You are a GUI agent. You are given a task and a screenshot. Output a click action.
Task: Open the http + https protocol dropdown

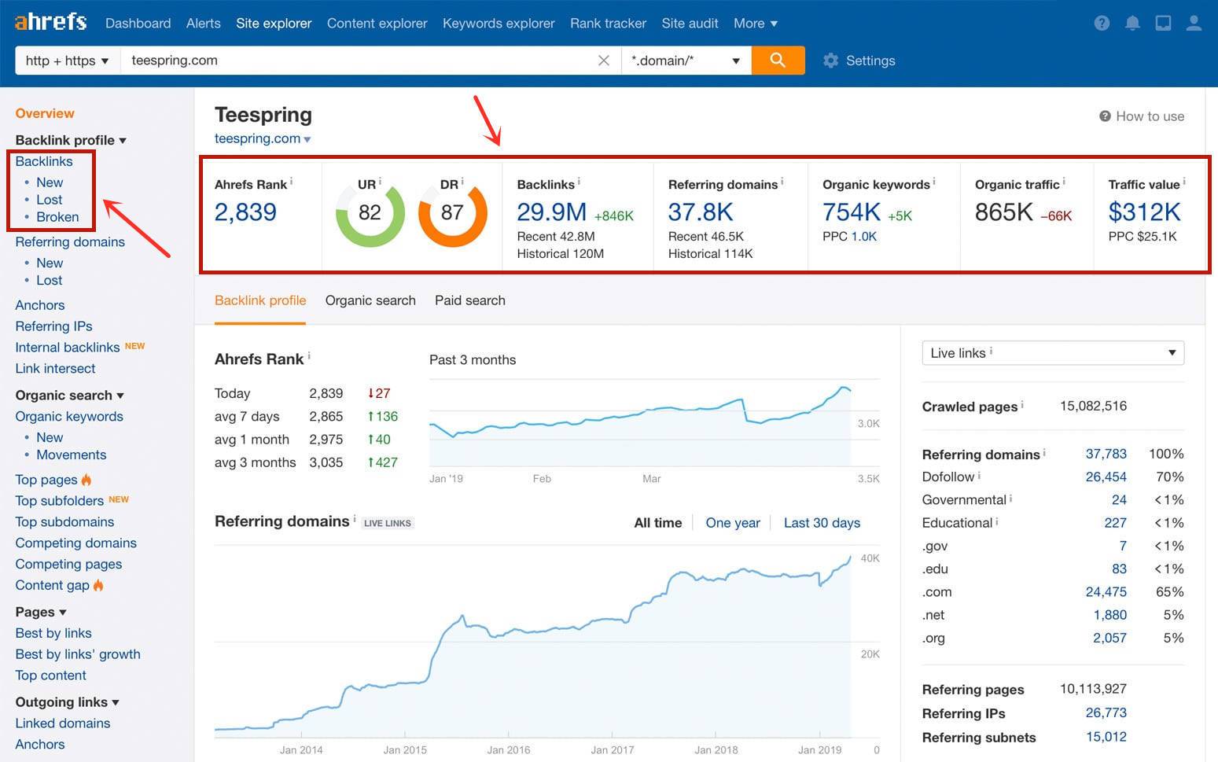[68, 61]
